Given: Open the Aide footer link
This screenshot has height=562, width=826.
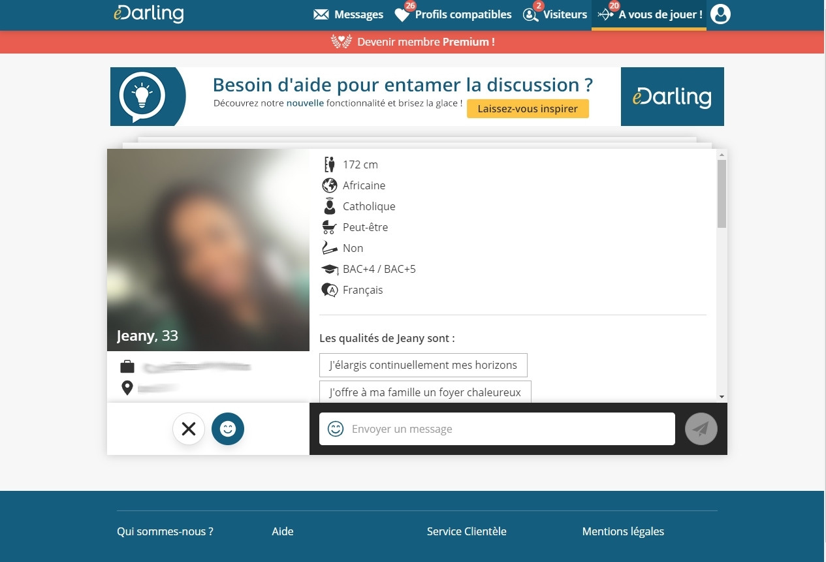Looking at the screenshot, I should pos(282,531).
